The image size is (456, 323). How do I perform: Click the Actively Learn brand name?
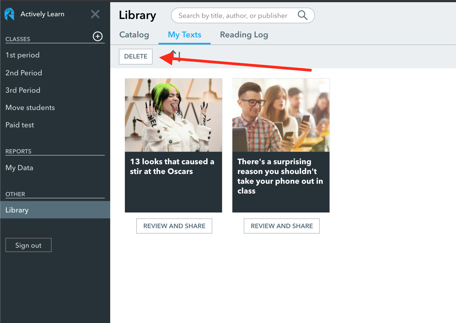(42, 14)
